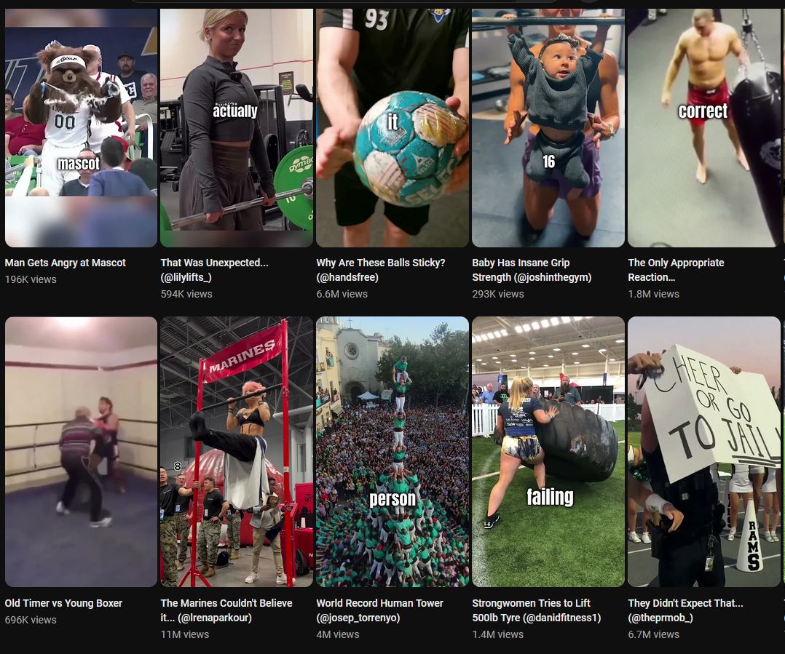Open the Man Gets Angry at Mascot thumbnail
Screen dimensions: 785x654
[81, 127]
